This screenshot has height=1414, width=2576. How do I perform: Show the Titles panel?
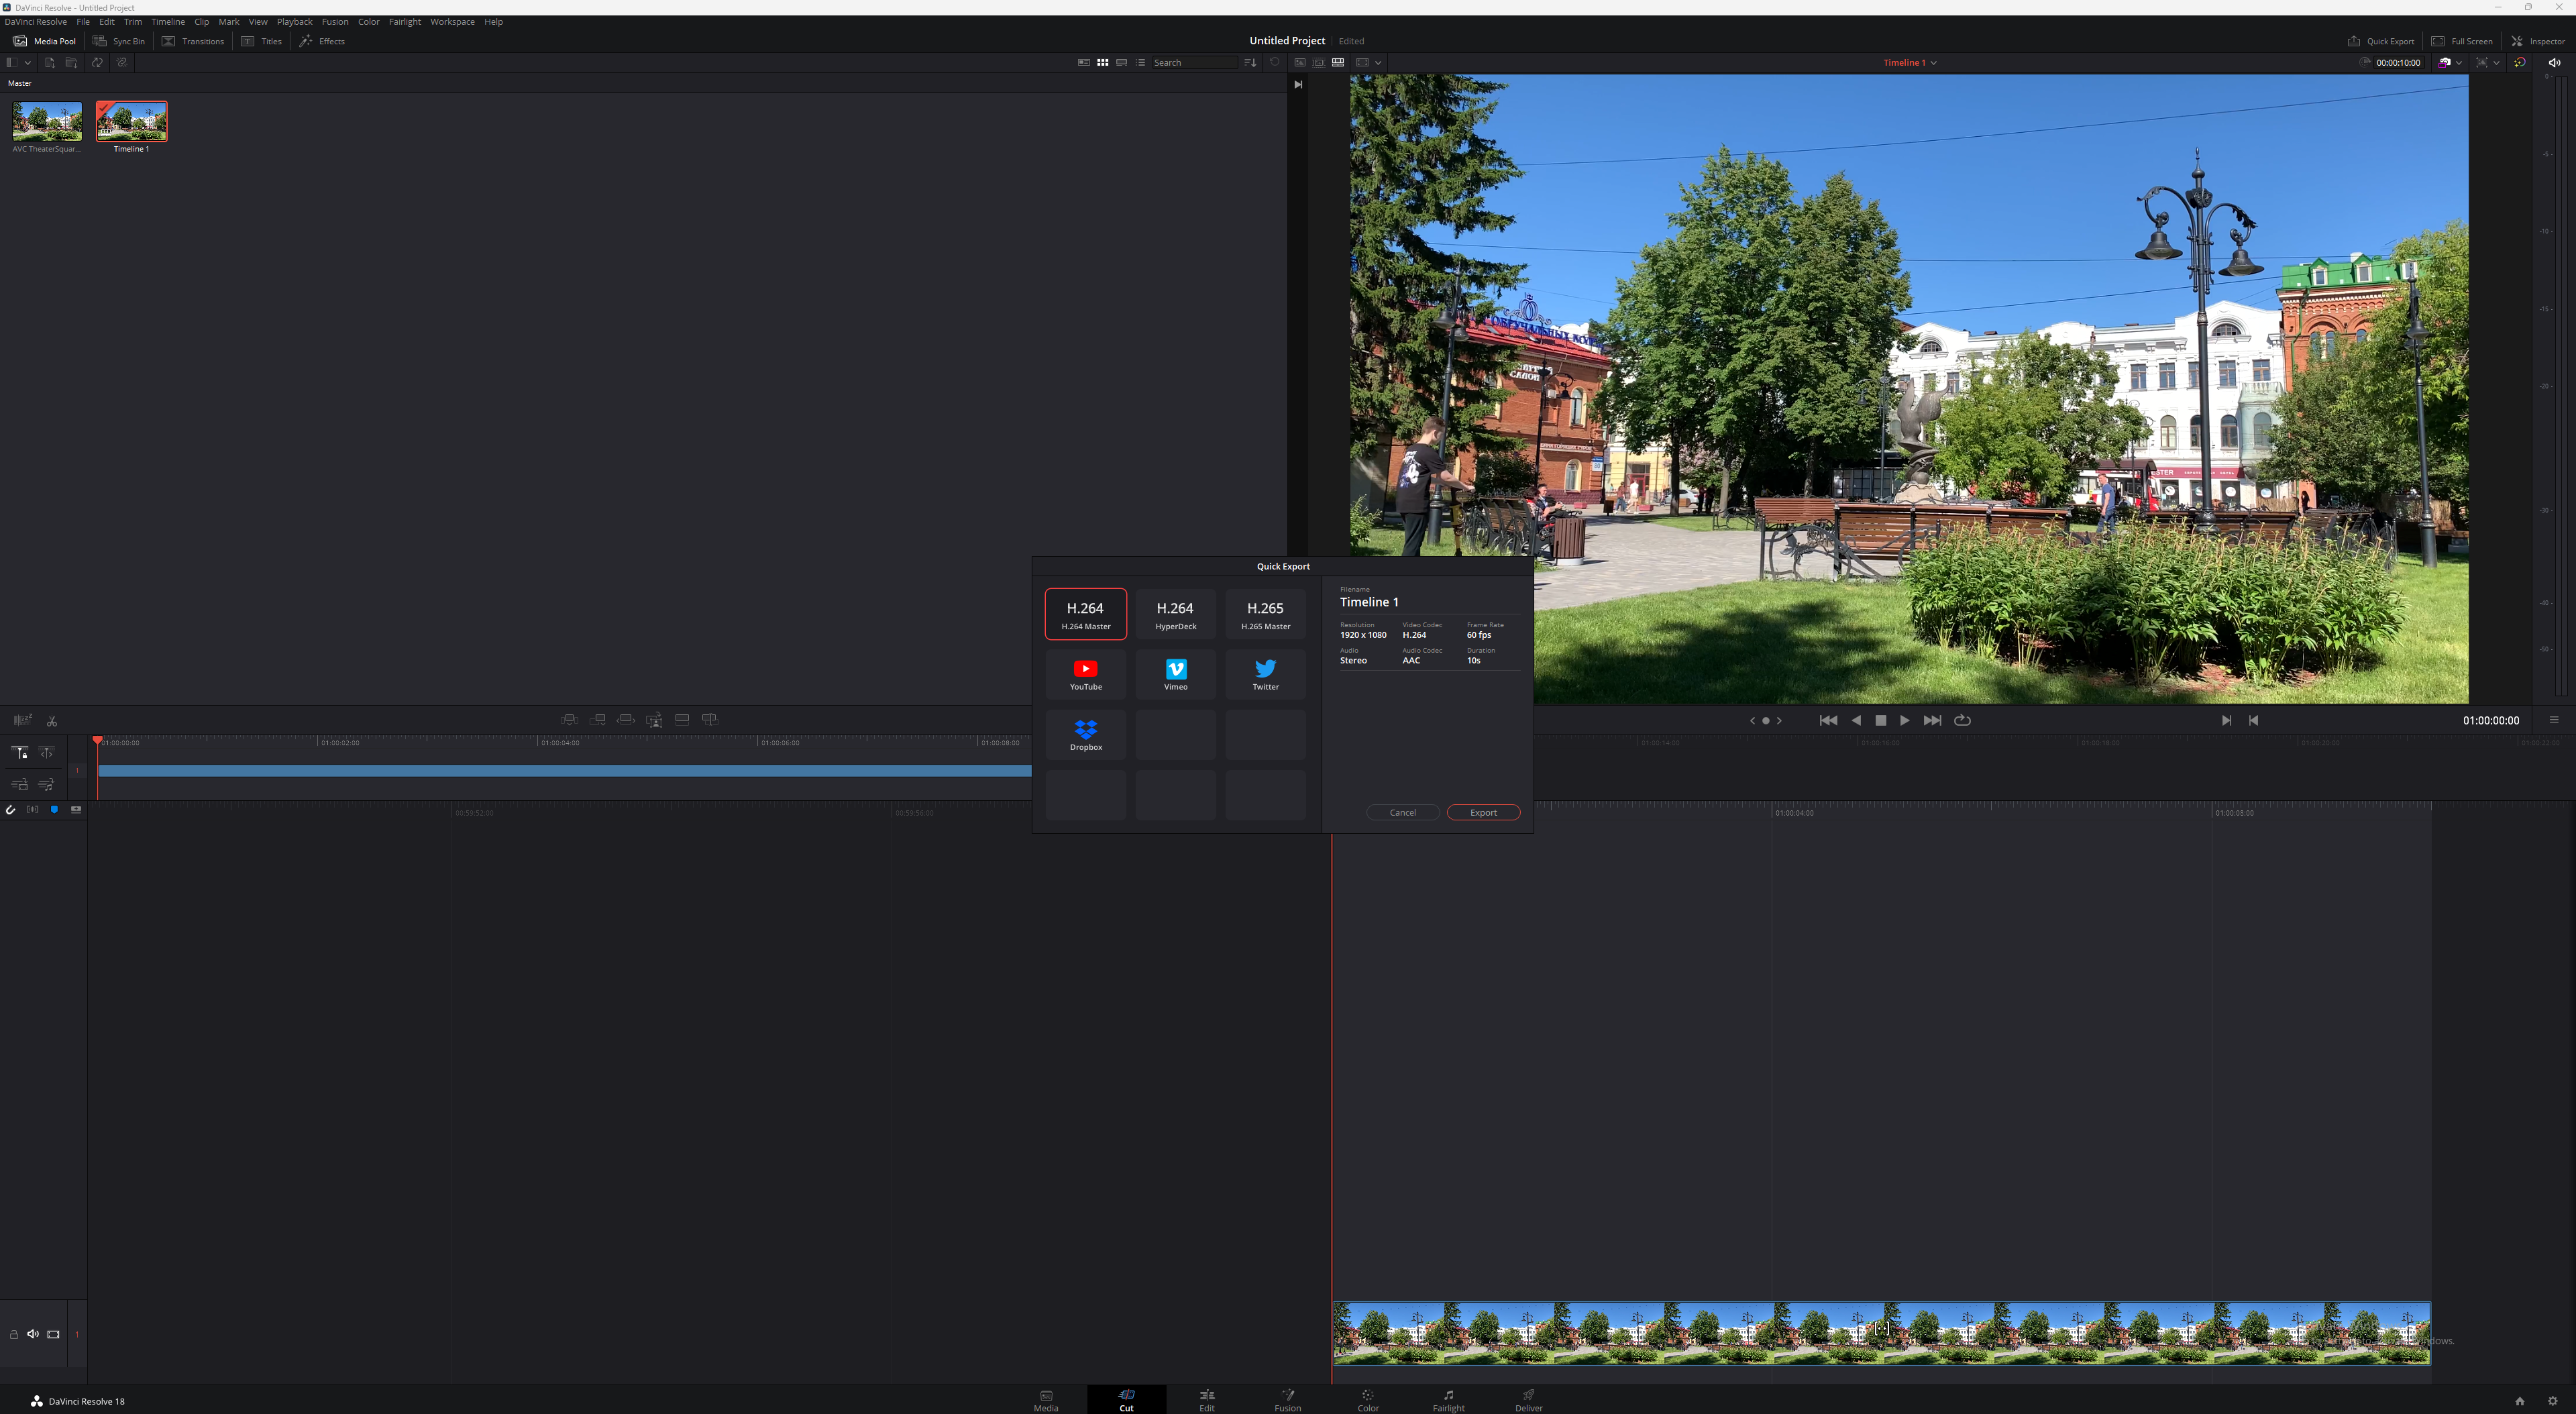tap(261, 41)
